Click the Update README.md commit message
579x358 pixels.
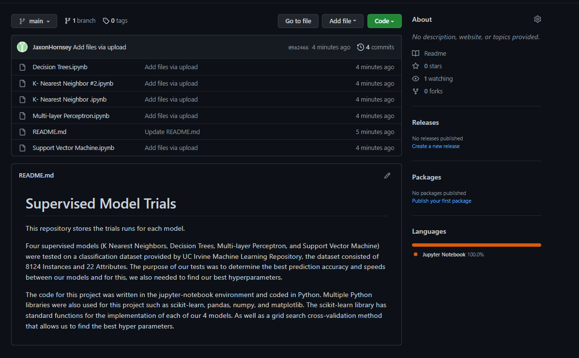click(172, 132)
